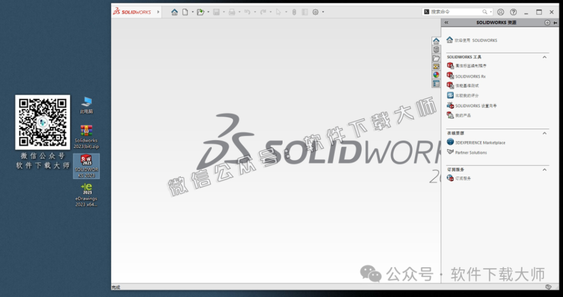563x297 pixels.
Task: Collapse the 订阅服务 section chevron
Action: [x=544, y=169]
